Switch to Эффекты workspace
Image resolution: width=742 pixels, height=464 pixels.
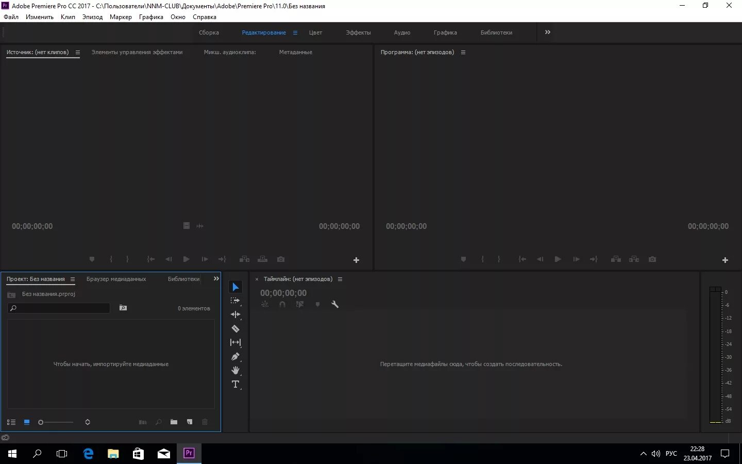tap(358, 32)
